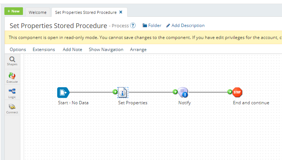Click the green connector arrow before Stop
This screenshot has height=160, width=282.
pos(230,92)
